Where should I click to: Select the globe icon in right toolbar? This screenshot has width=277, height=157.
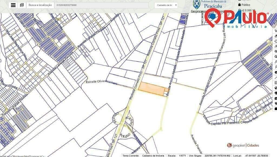click(275, 88)
